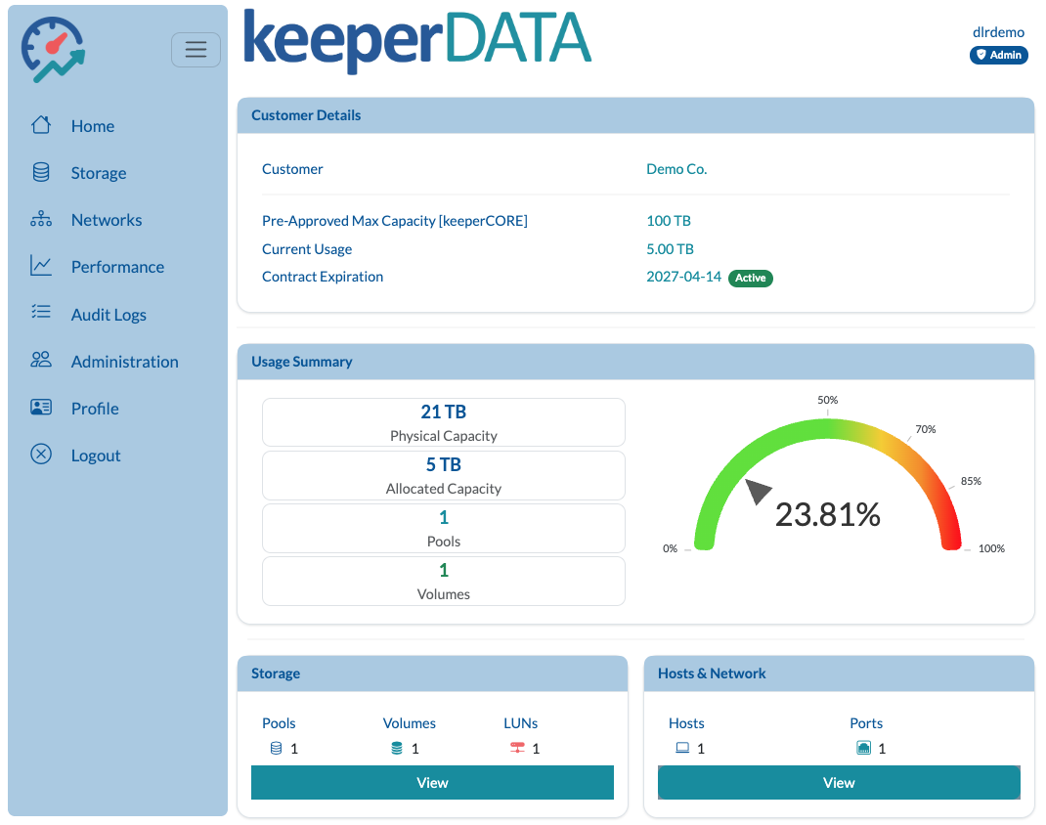Toggle the hamburger sidebar menu button
Viewport: 1046px width, 825px height.
(x=196, y=49)
